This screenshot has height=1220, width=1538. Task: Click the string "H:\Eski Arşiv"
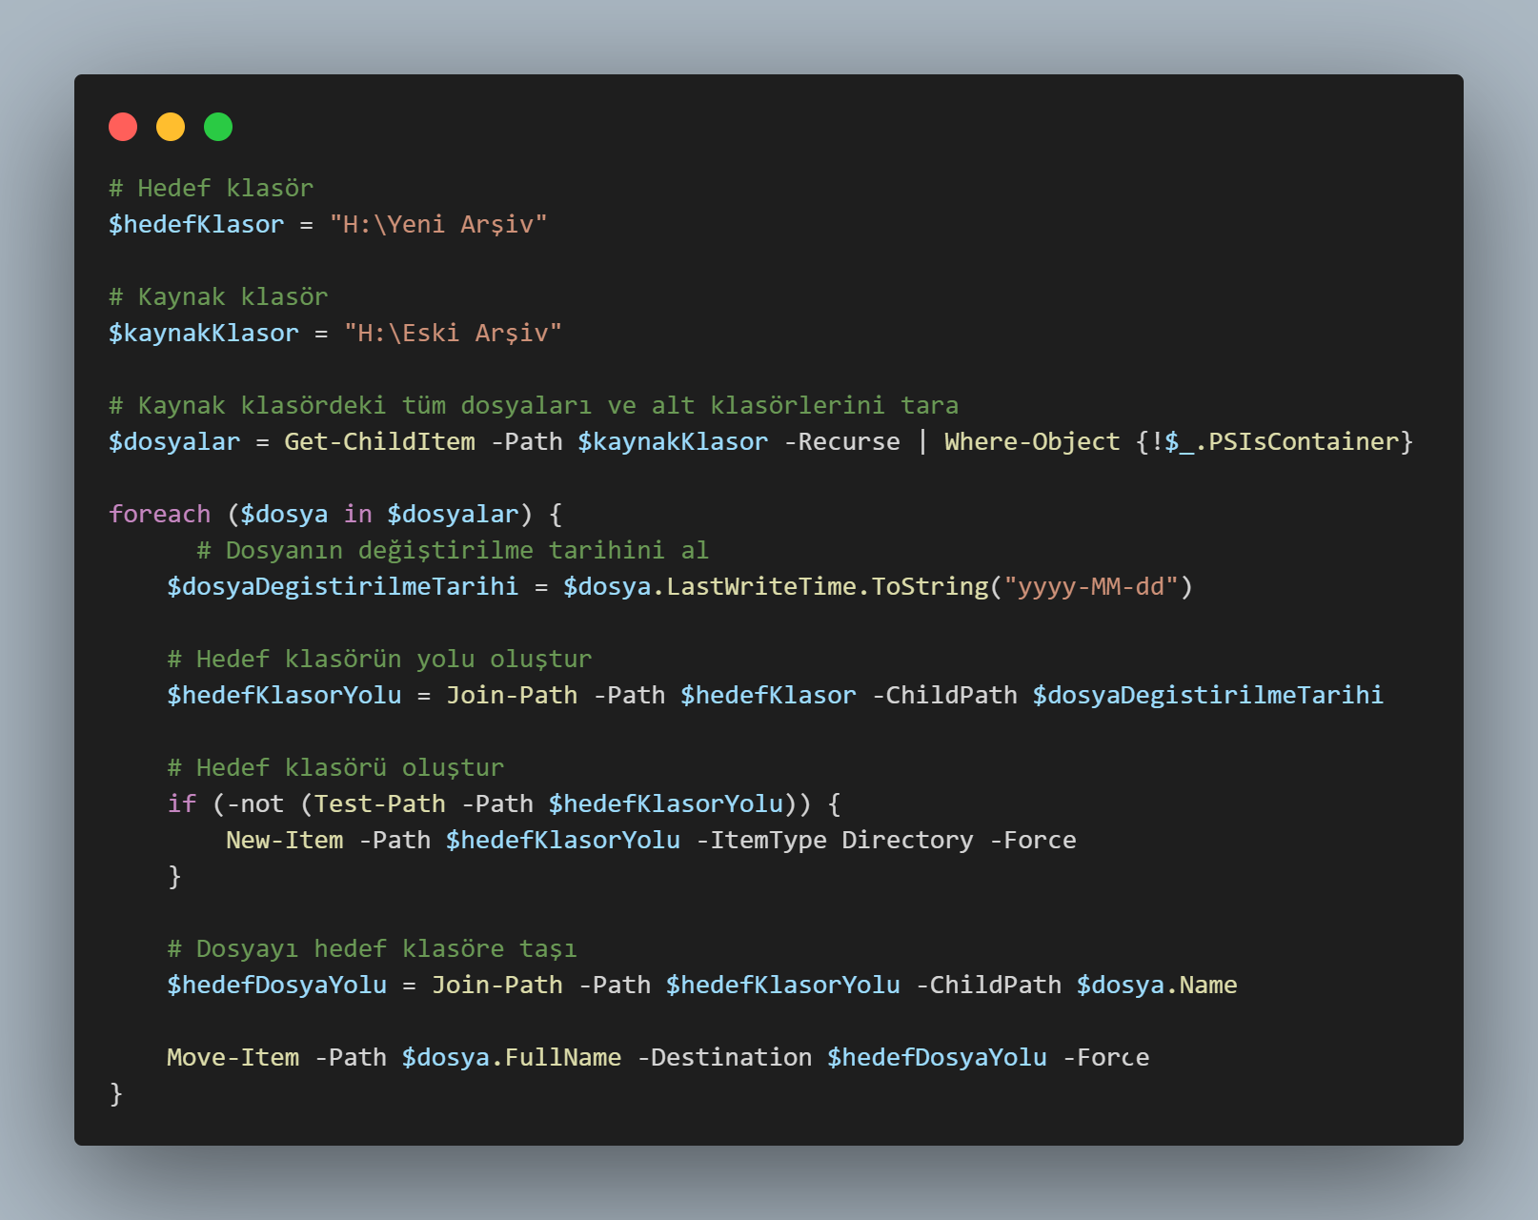pyautogui.click(x=453, y=333)
